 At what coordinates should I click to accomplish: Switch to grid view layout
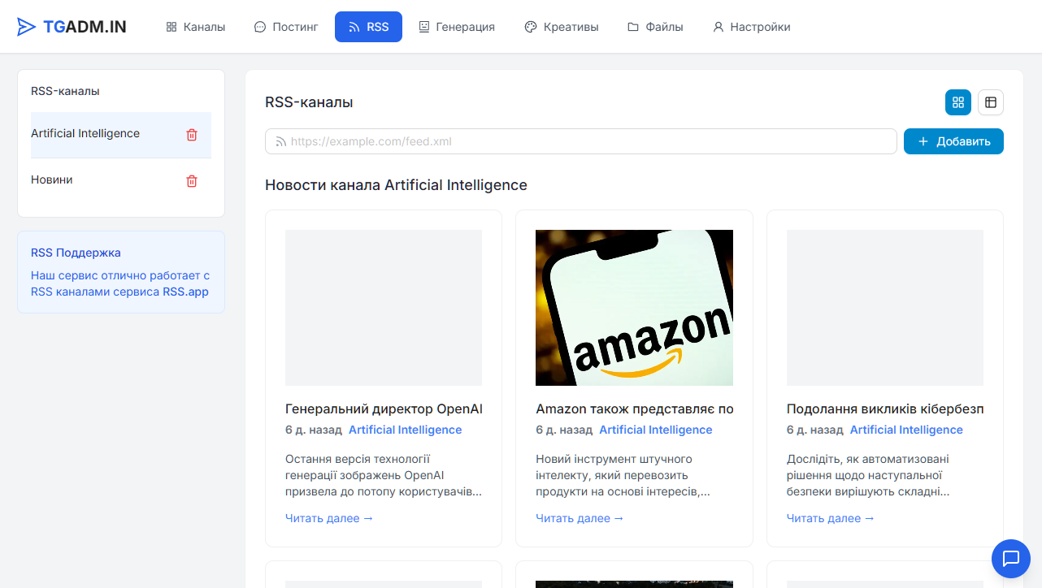tap(957, 102)
